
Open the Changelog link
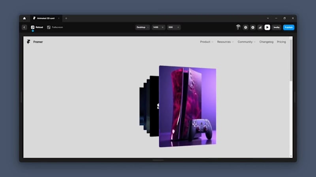tap(266, 42)
